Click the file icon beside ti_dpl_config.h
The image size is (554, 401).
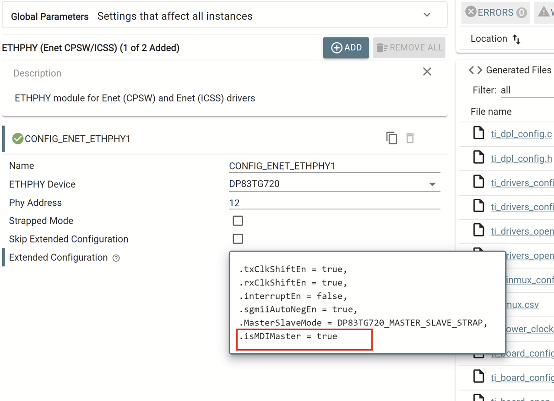pyautogui.click(x=478, y=157)
